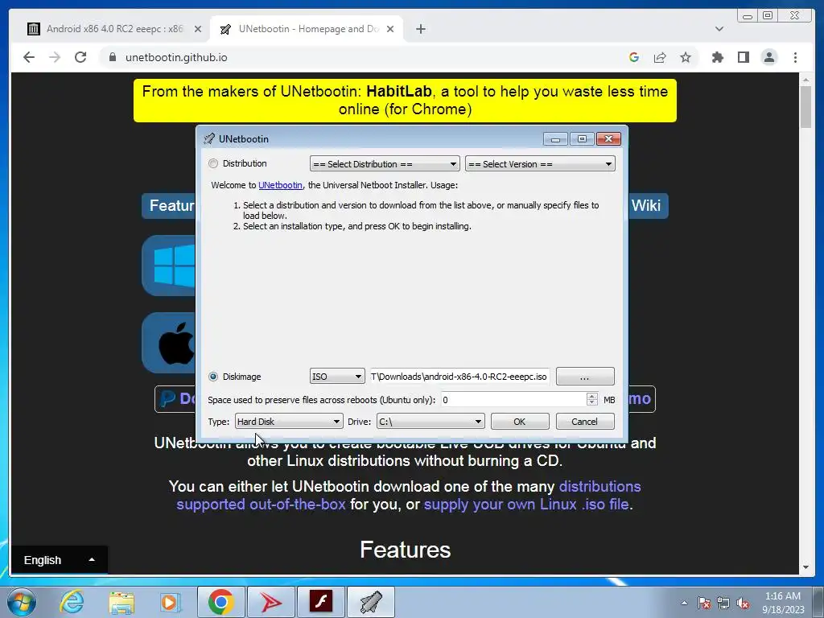Switch to the UNetbootin Homepage tab
The width and height of the screenshot is (824, 618).
307,29
